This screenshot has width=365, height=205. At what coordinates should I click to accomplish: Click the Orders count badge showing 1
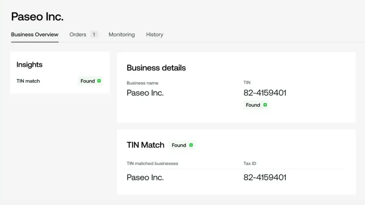[94, 35]
